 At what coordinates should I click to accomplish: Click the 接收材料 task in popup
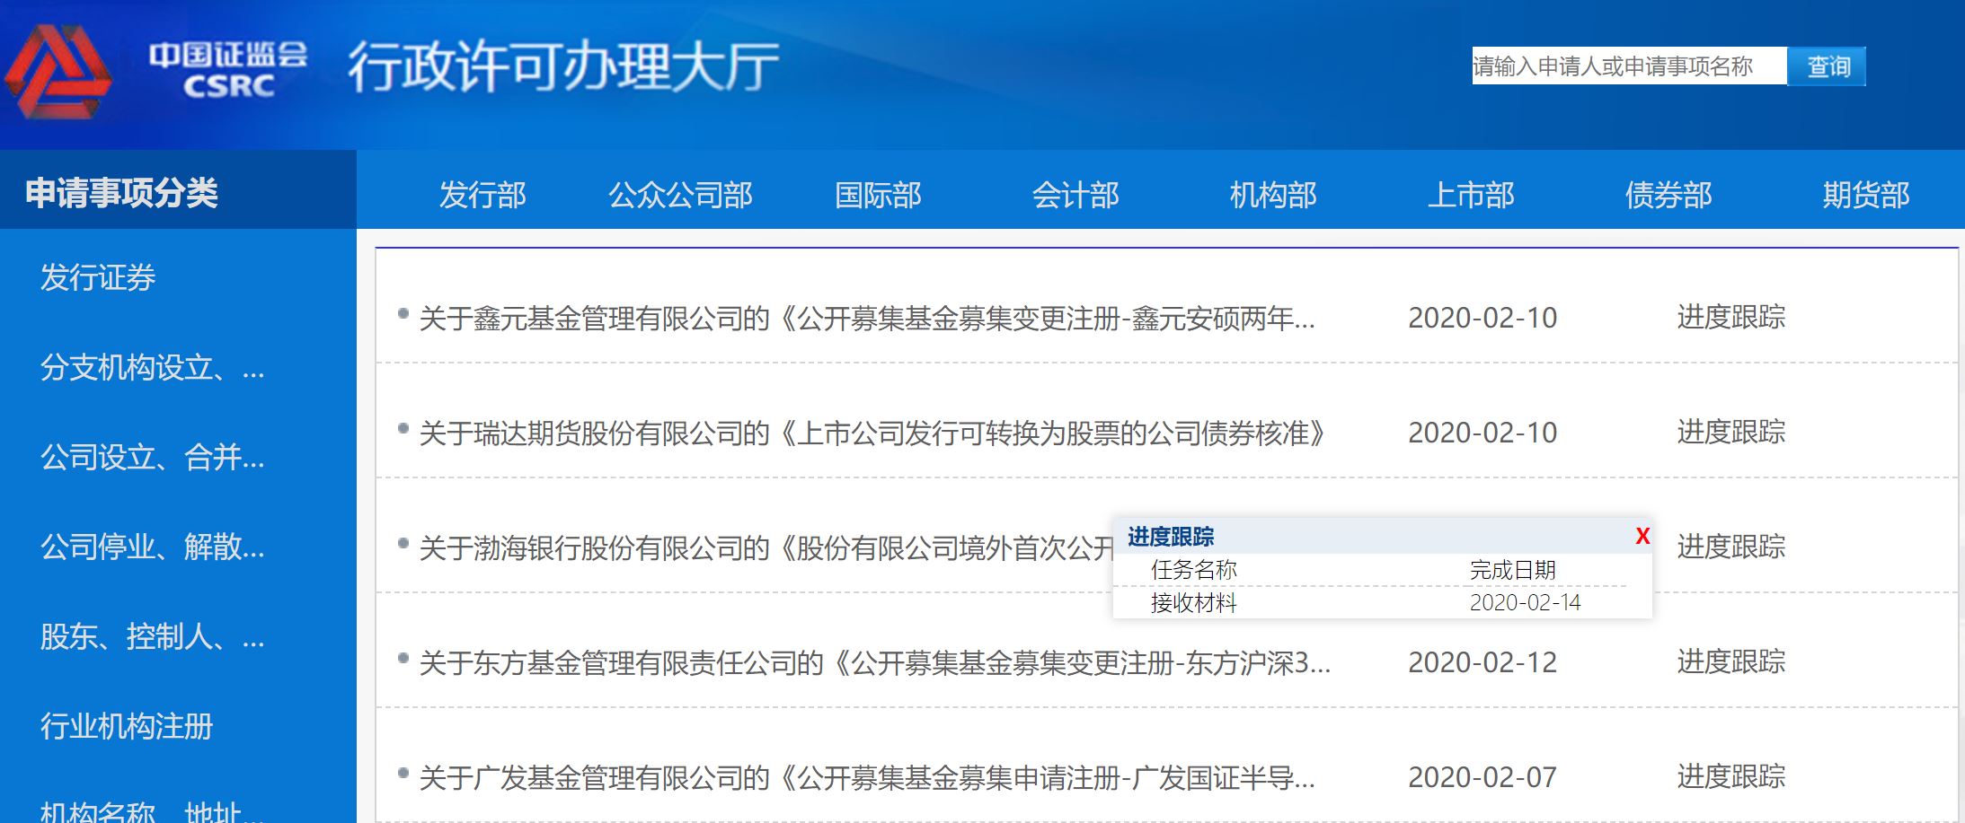pos(1193,602)
